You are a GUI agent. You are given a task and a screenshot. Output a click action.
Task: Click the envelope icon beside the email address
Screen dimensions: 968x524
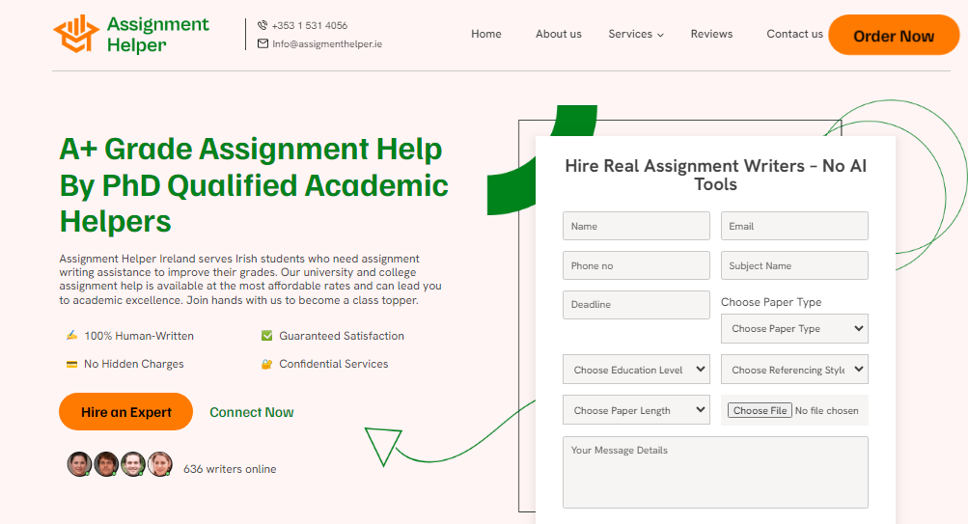(263, 43)
